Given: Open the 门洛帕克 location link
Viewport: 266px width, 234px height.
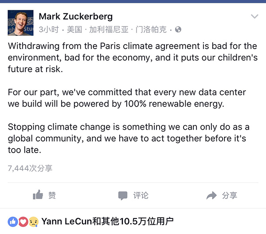Looking at the screenshot, I should [152, 30].
